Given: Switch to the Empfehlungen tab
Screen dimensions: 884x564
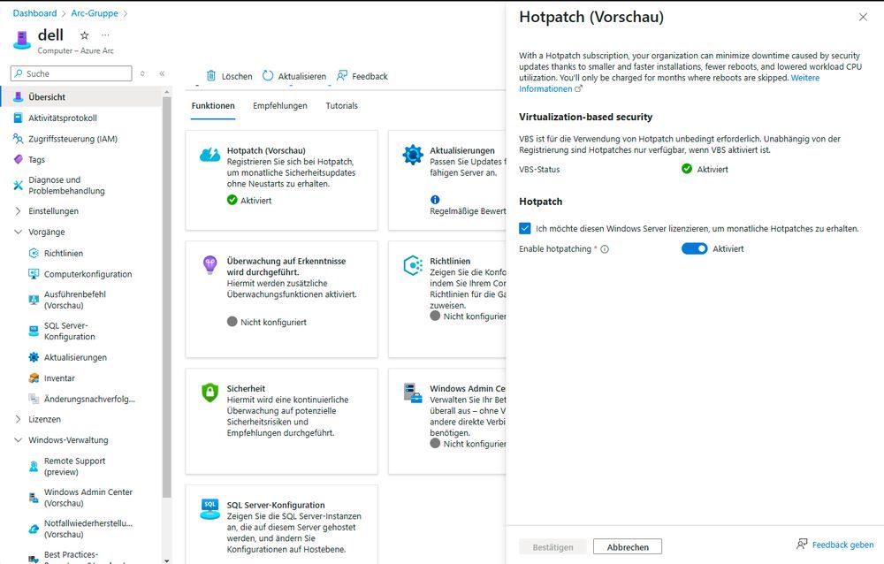Looking at the screenshot, I should (x=280, y=106).
